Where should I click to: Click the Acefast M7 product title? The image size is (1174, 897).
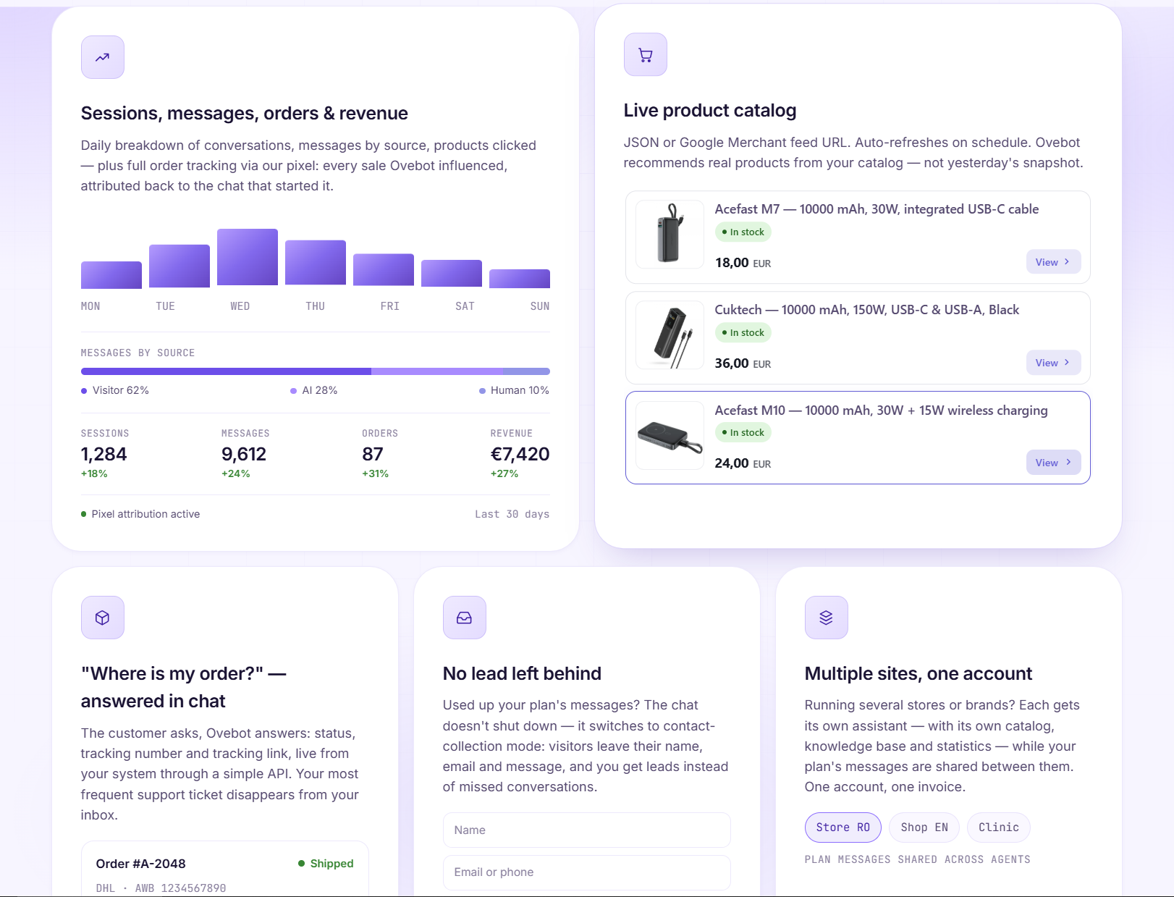pyautogui.click(x=877, y=209)
